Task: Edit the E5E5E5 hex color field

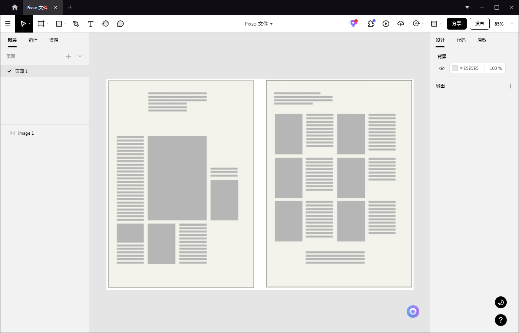Action: [471, 68]
